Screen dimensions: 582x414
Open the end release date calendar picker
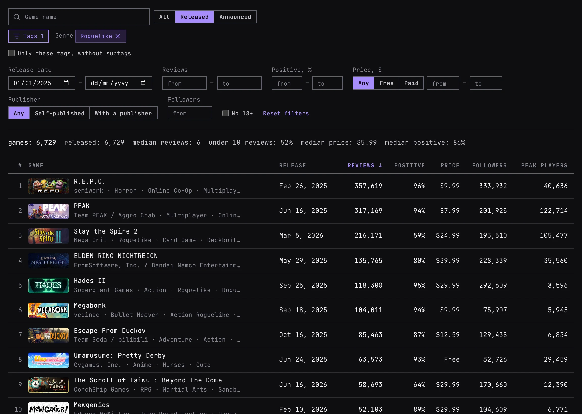pos(143,83)
